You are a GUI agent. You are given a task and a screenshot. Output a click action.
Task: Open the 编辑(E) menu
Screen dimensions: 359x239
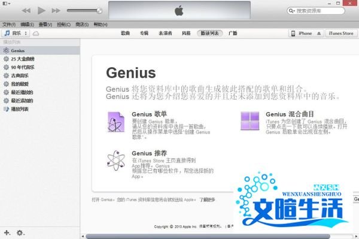28,25
